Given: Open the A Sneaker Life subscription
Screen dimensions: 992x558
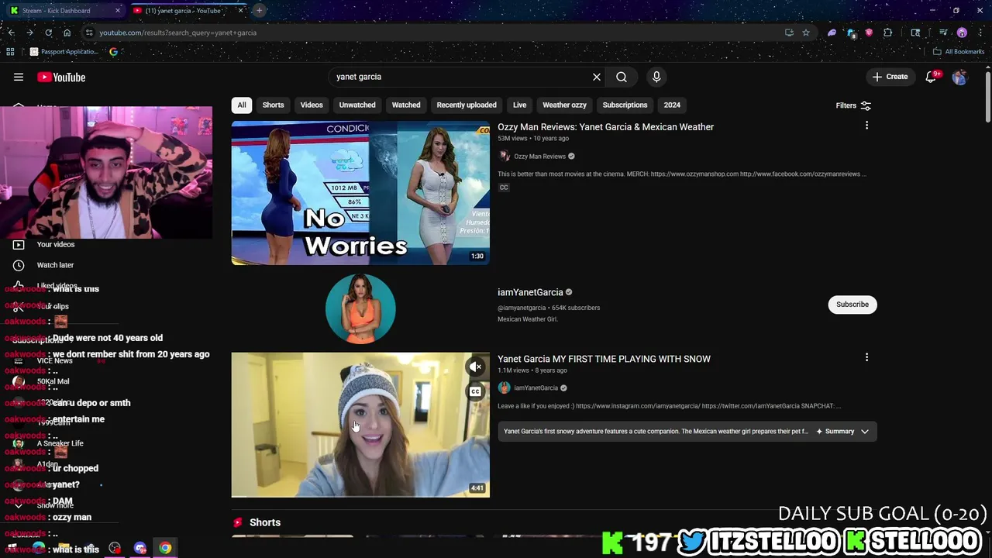Looking at the screenshot, I should point(60,443).
